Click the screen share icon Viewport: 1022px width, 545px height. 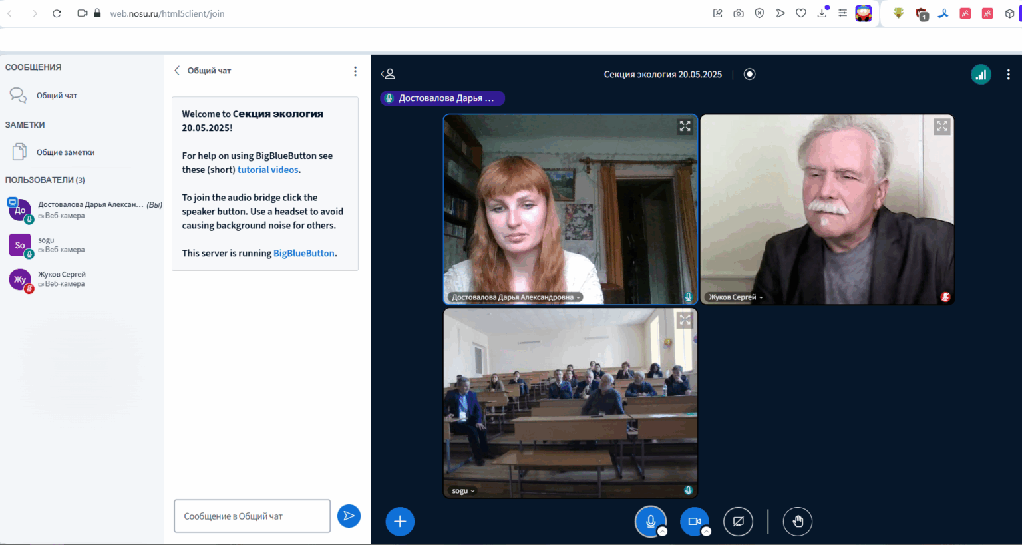click(738, 522)
